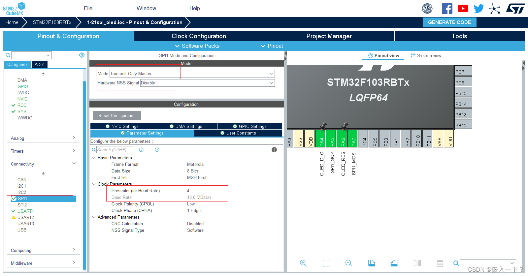Screen dimensions: 528x276
Task: Click the ST logo icon
Action: click(515, 9)
